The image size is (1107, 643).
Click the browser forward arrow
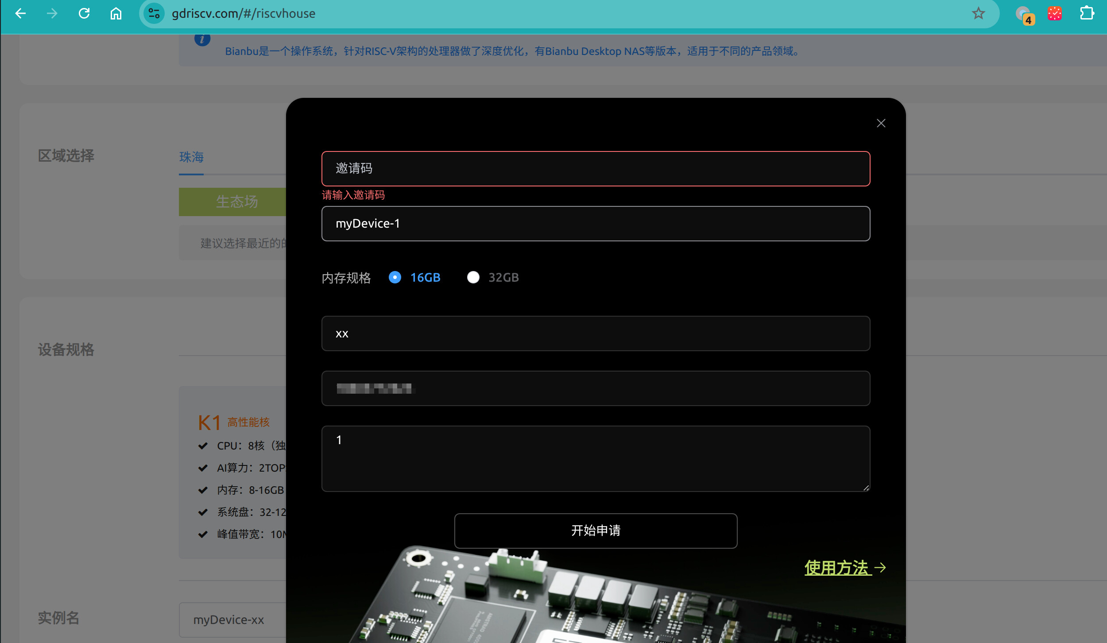52,13
